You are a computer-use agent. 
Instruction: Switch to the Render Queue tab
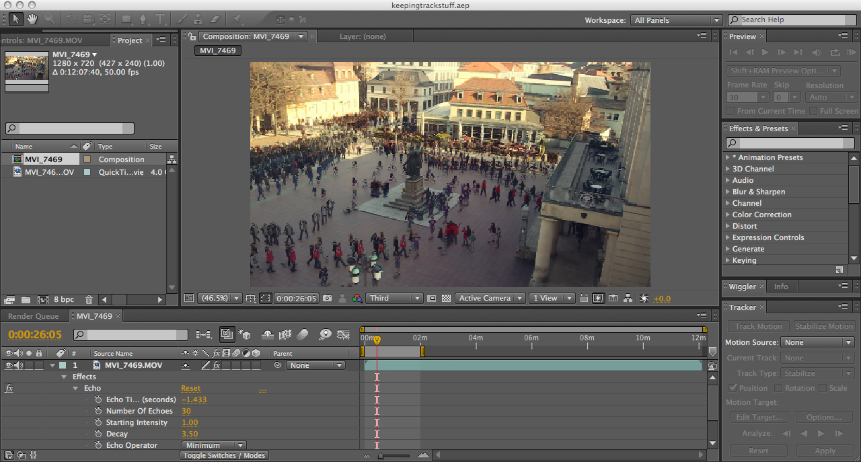(x=34, y=316)
